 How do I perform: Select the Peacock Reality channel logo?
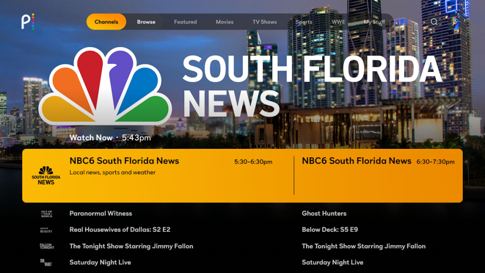[x=46, y=230]
